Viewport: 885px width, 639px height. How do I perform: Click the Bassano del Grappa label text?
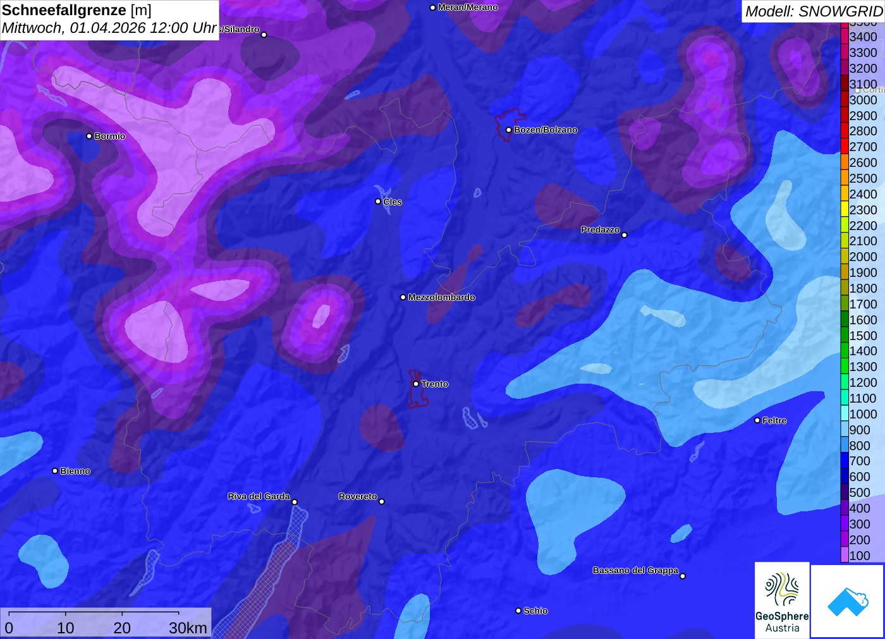click(x=635, y=570)
